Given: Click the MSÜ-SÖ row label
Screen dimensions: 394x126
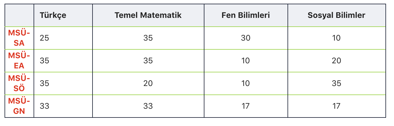Looking at the screenshot, I should coord(19,83).
